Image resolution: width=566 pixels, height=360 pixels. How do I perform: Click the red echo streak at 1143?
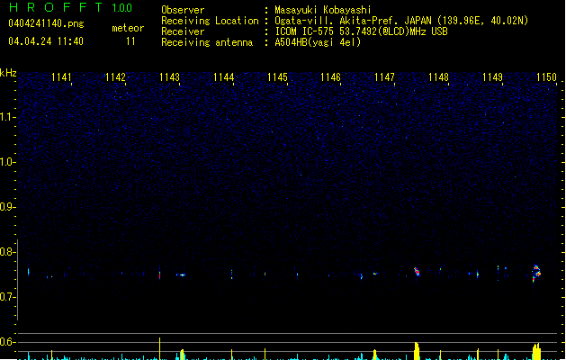pos(159,274)
